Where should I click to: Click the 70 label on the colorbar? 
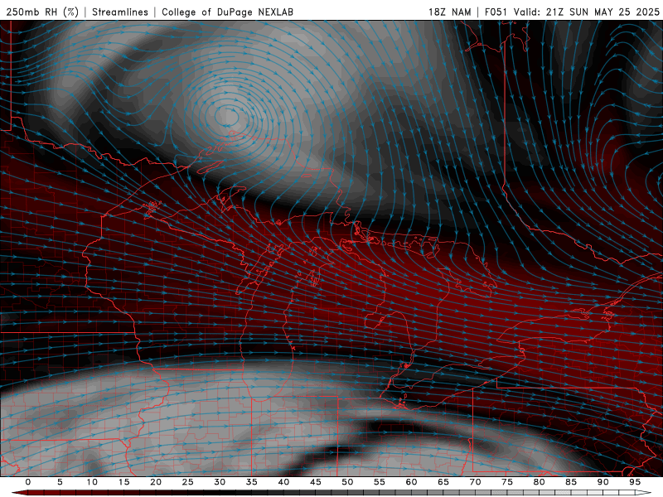pyautogui.click(x=475, y=482)
